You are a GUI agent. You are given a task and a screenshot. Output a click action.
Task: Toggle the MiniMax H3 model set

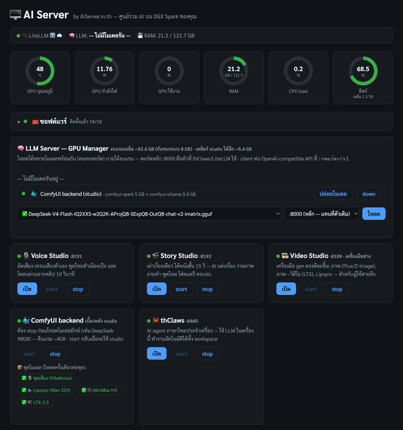[99, 390]
